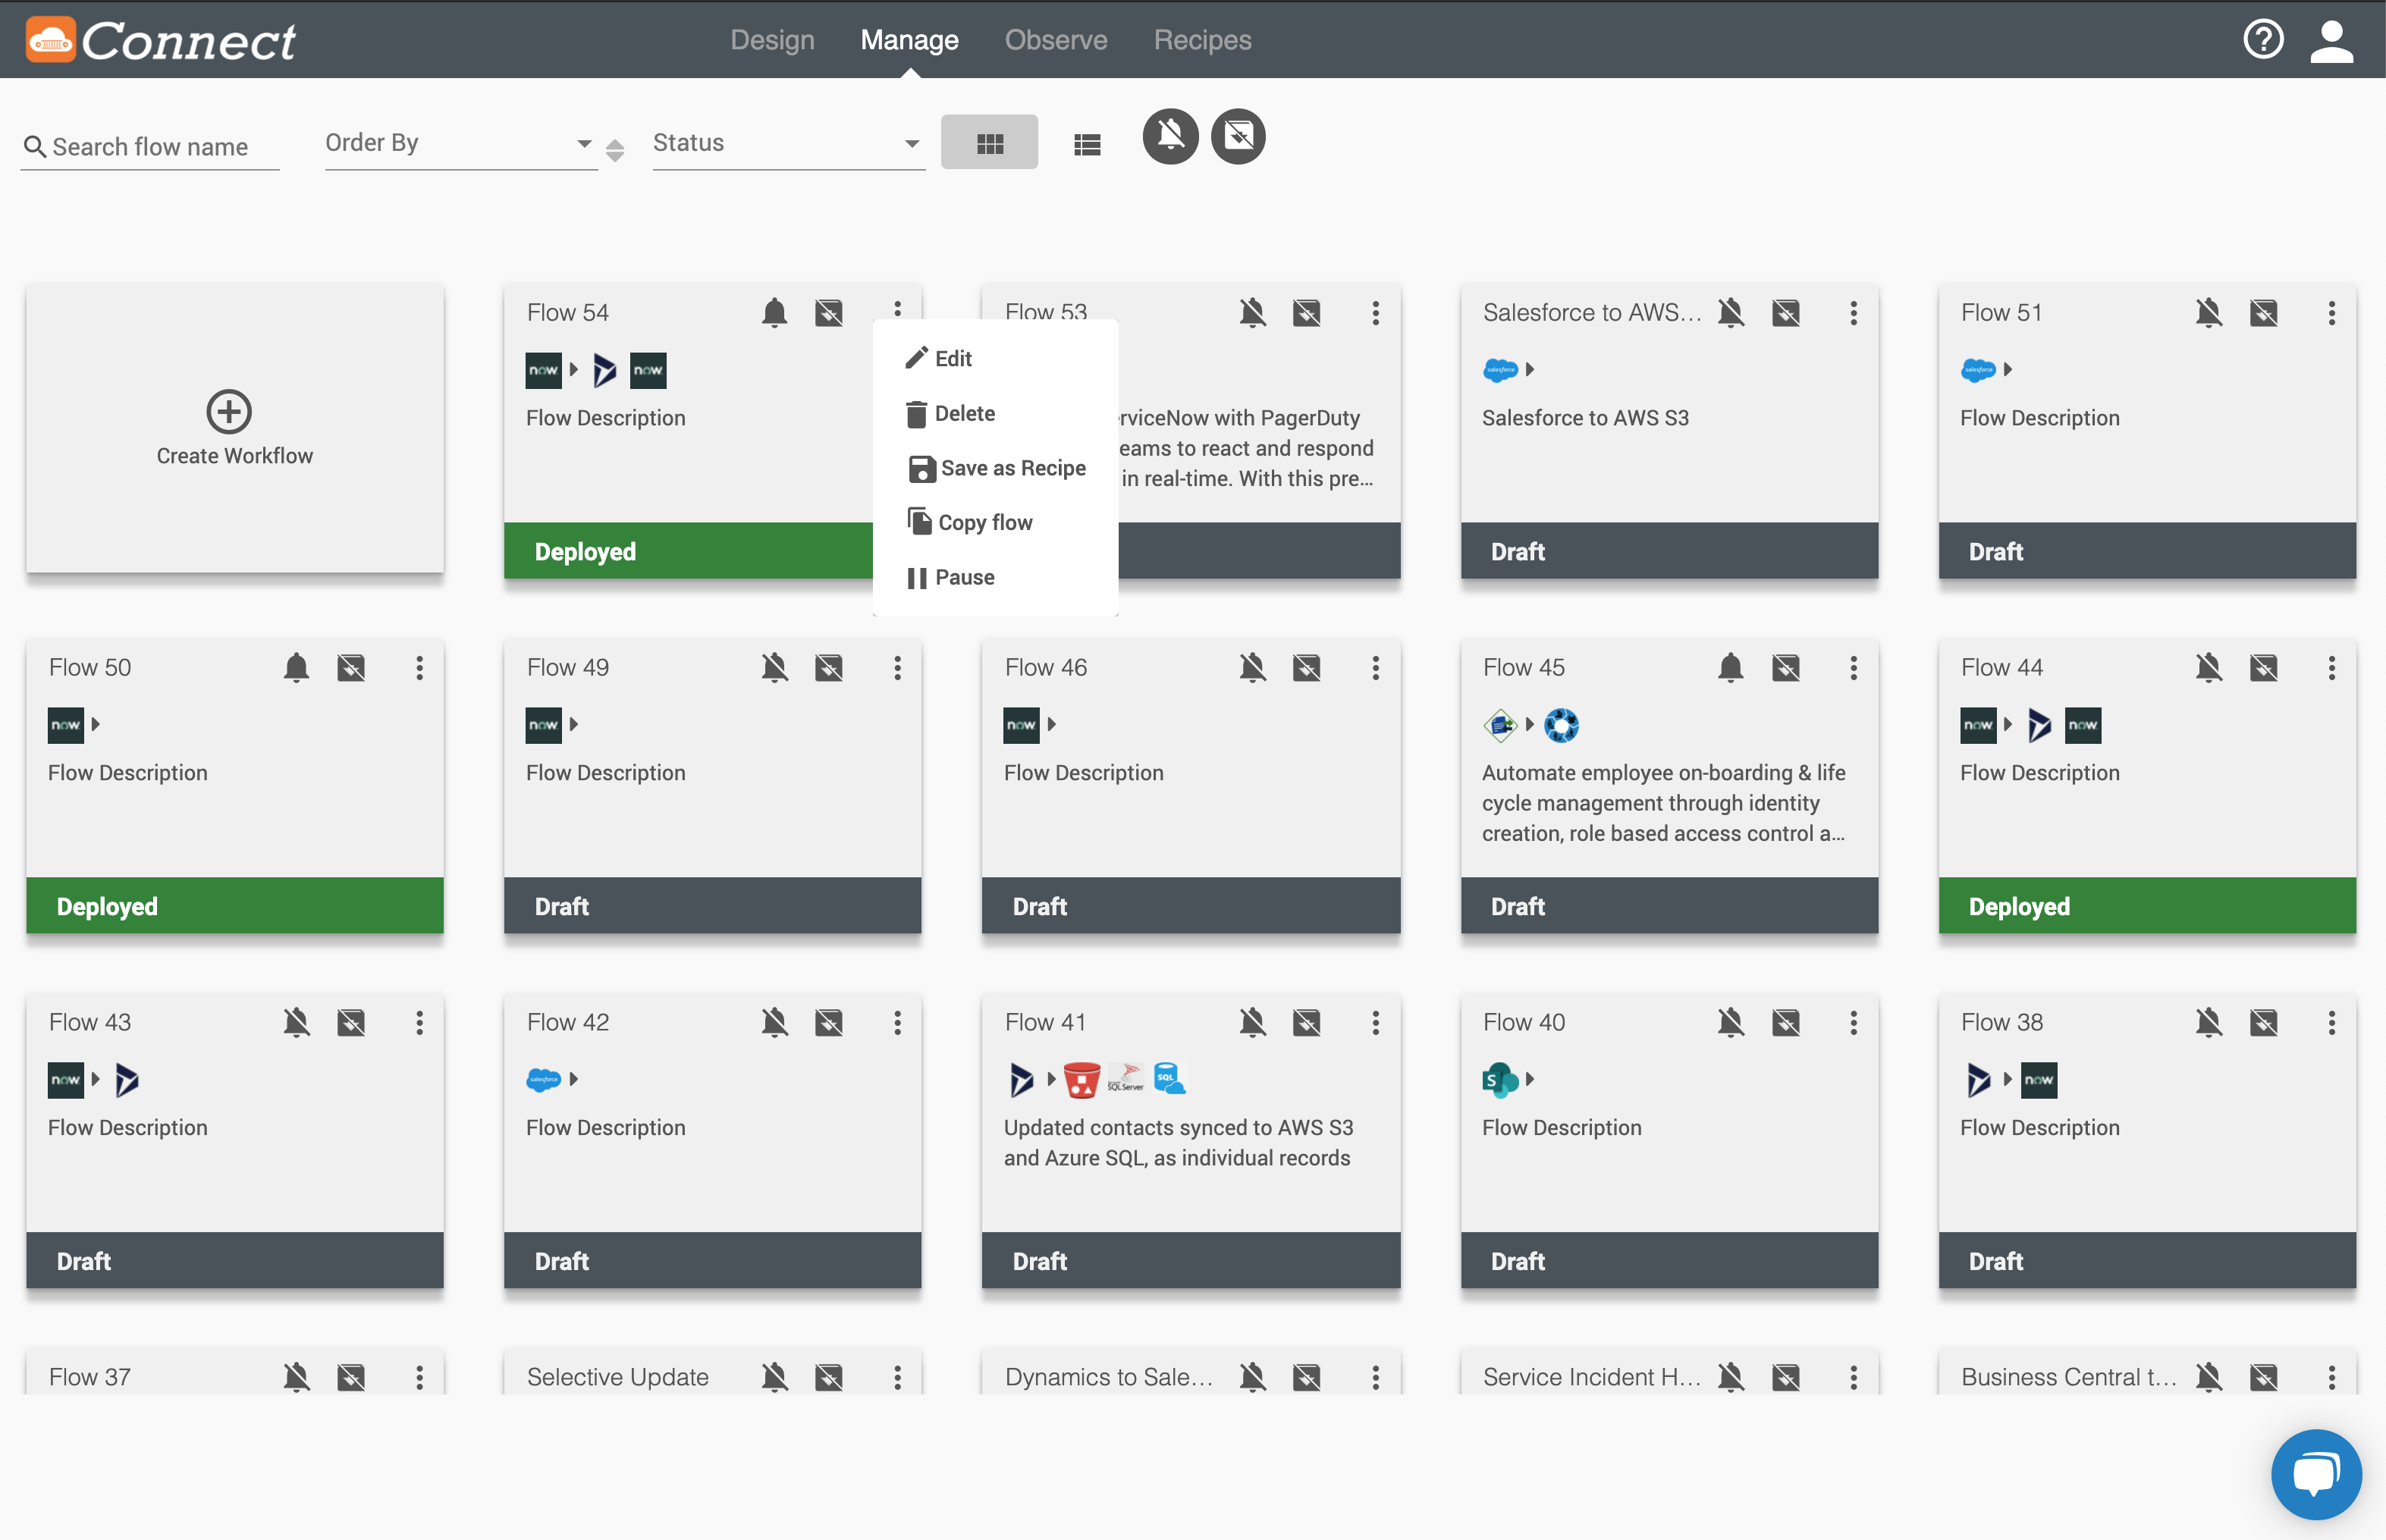The image size is (2386, 1540).
Task: Toggle logging icon on Flow 49
Action: [829, 667]
